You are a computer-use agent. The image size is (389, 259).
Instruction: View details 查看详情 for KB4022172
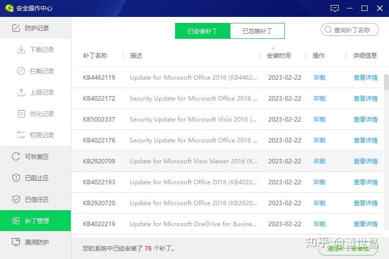pos(366,99)
